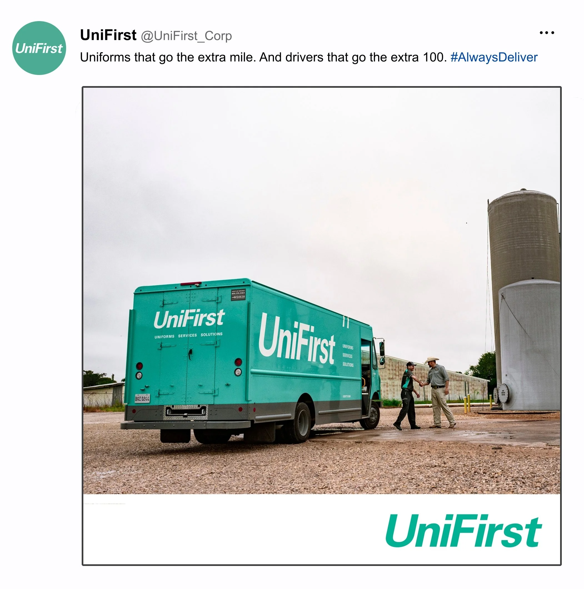Click the green UniFirst logo below the photo
This screenshot has width=584, height=589.
463,531
